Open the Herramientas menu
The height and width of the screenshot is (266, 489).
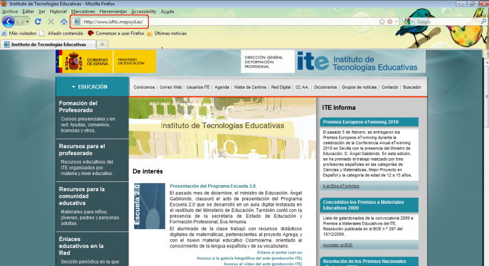pos(113,11)
